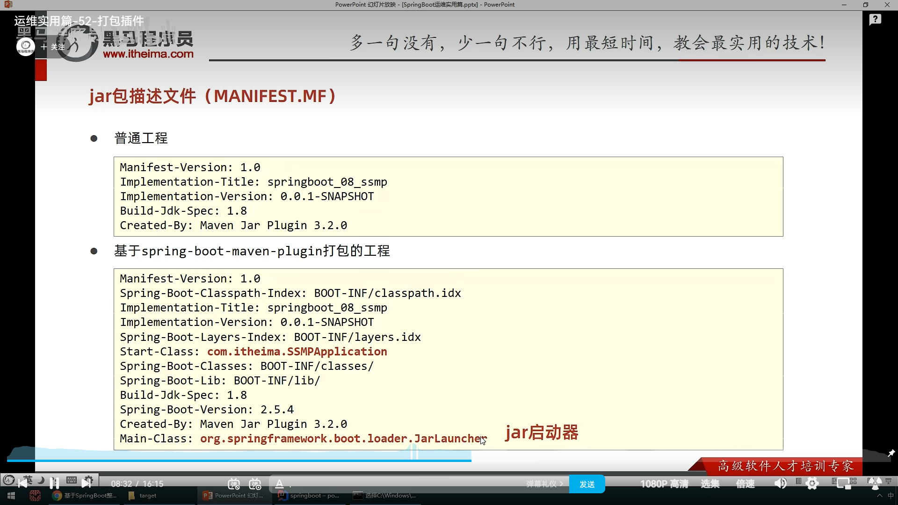Mute the video volume
The width and height of the screenshot is (898, 505).
[x=780, y=483]
